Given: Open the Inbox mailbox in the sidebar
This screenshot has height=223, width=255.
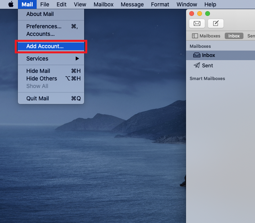Looking at the screenshot, I should coord(220,55).
